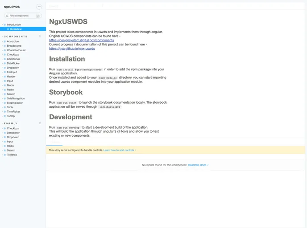
Task: Open the TimePicker component
Action: (x=13, y=112)
